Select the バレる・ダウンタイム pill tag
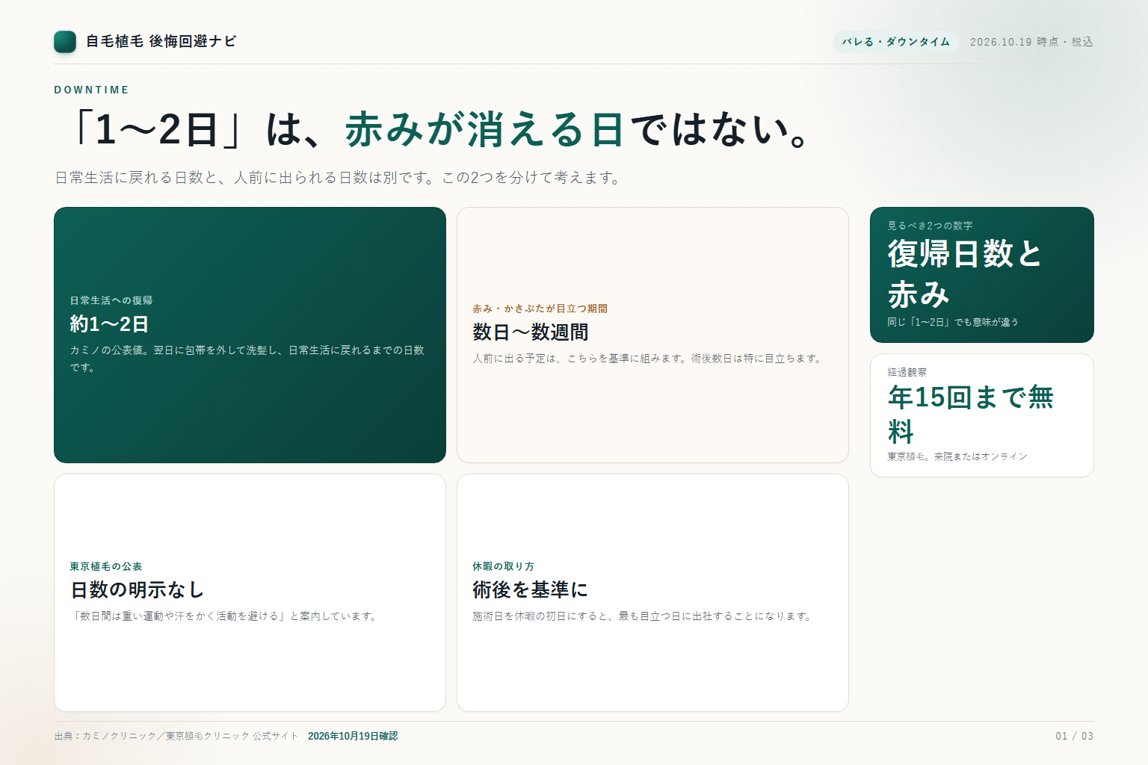 [895, 42]
